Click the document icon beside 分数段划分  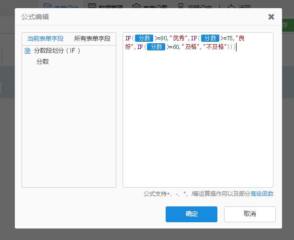28,51
